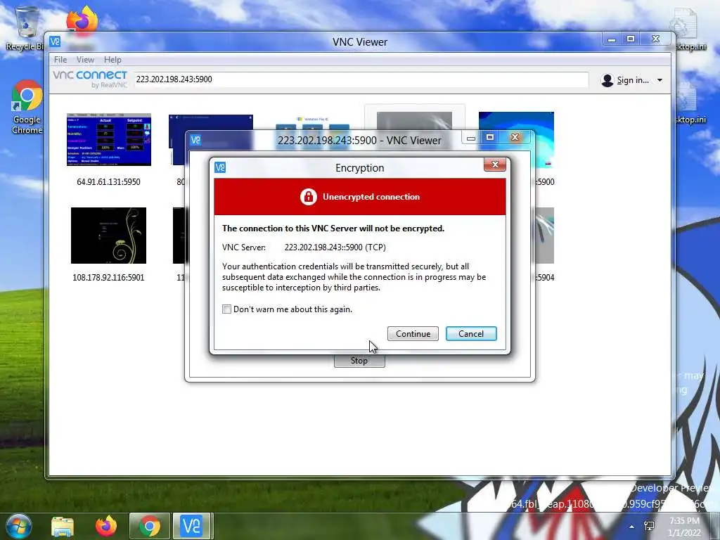Viewport: 720px width, 540px height.
Task: Open the 108.178.92.116:5901 connection thumbnail
Action: (108, 236)
